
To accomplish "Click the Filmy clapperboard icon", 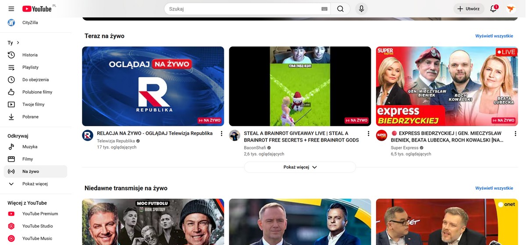I will pos(11,159).
